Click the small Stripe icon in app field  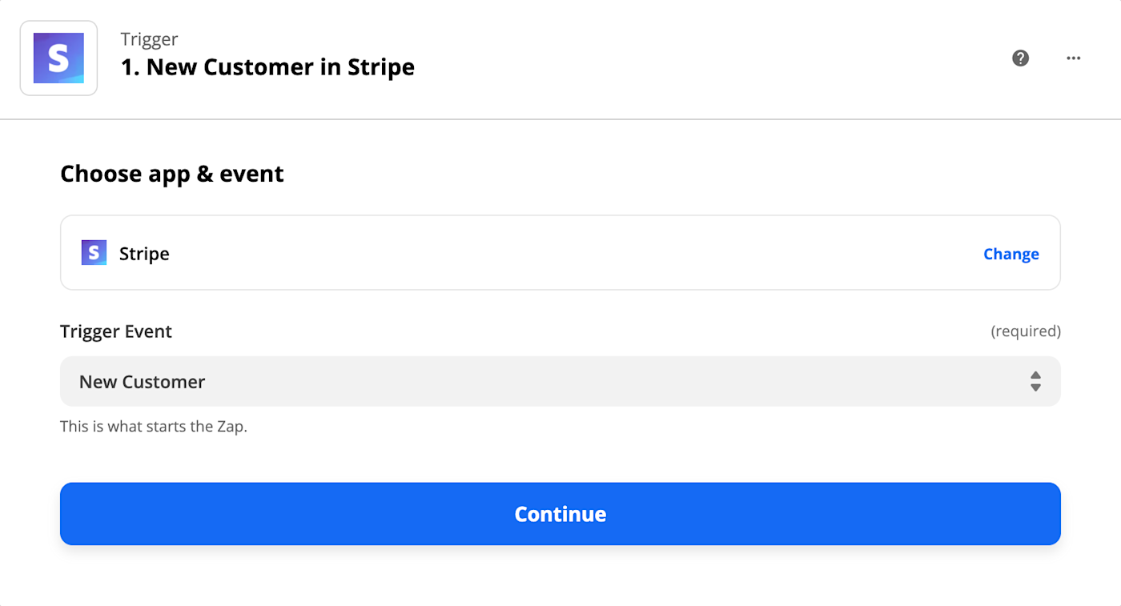(x=94, y=253)
